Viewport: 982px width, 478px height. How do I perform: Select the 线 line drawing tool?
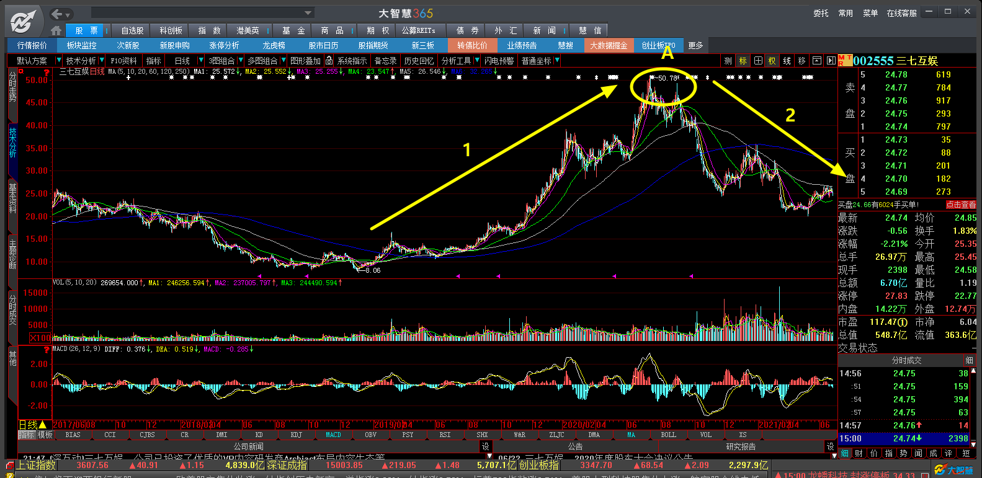click(787, 61)
